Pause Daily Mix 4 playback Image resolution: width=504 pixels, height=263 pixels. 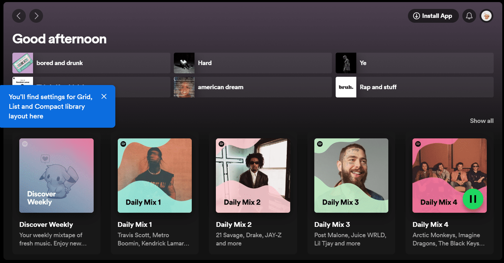[x=473, y=199]
